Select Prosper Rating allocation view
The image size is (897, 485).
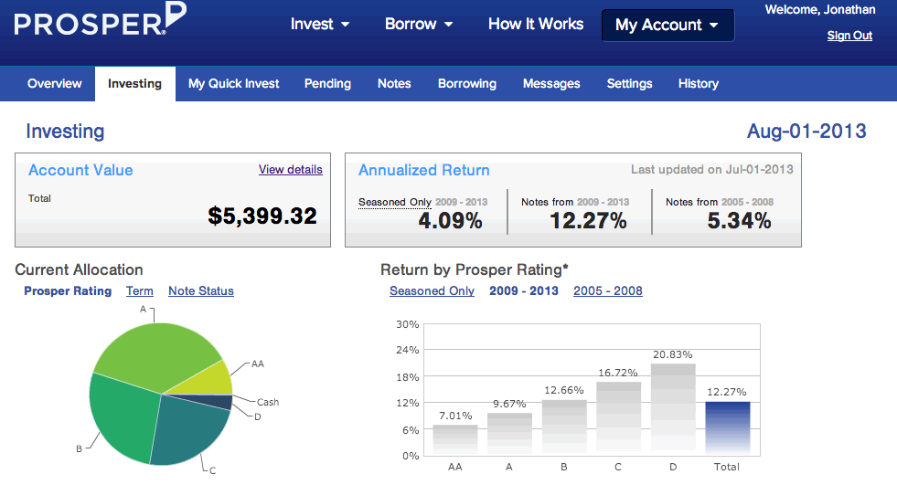pyautogui.click(x=68, y=290)
